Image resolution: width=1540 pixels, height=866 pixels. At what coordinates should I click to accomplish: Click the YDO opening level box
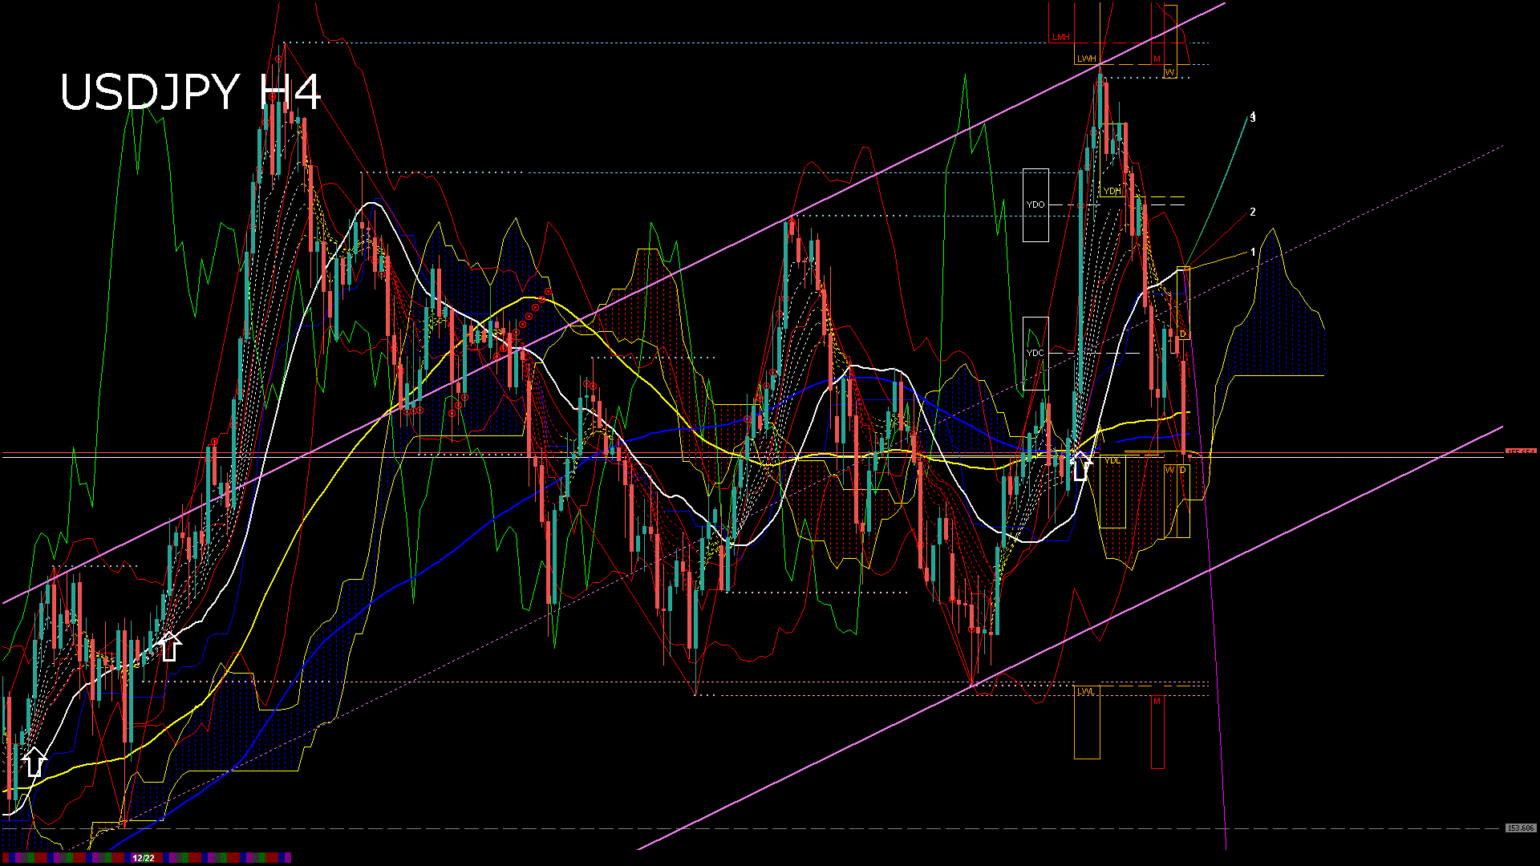coord(1035,205)
